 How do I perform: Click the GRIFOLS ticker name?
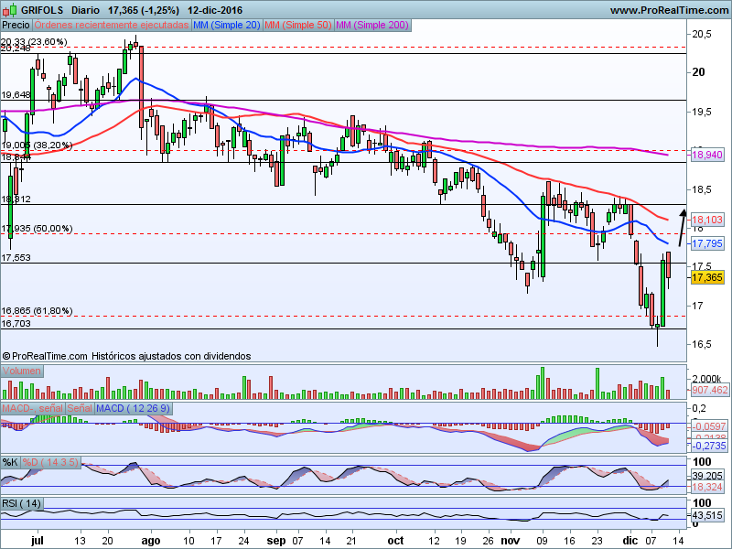[x=42, y=10]
